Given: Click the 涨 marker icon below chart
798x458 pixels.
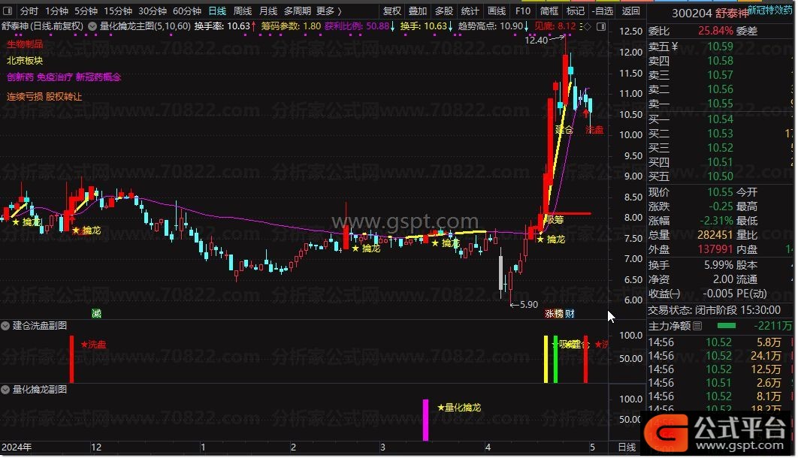Looking at the screenshot, I should point(549,314).
